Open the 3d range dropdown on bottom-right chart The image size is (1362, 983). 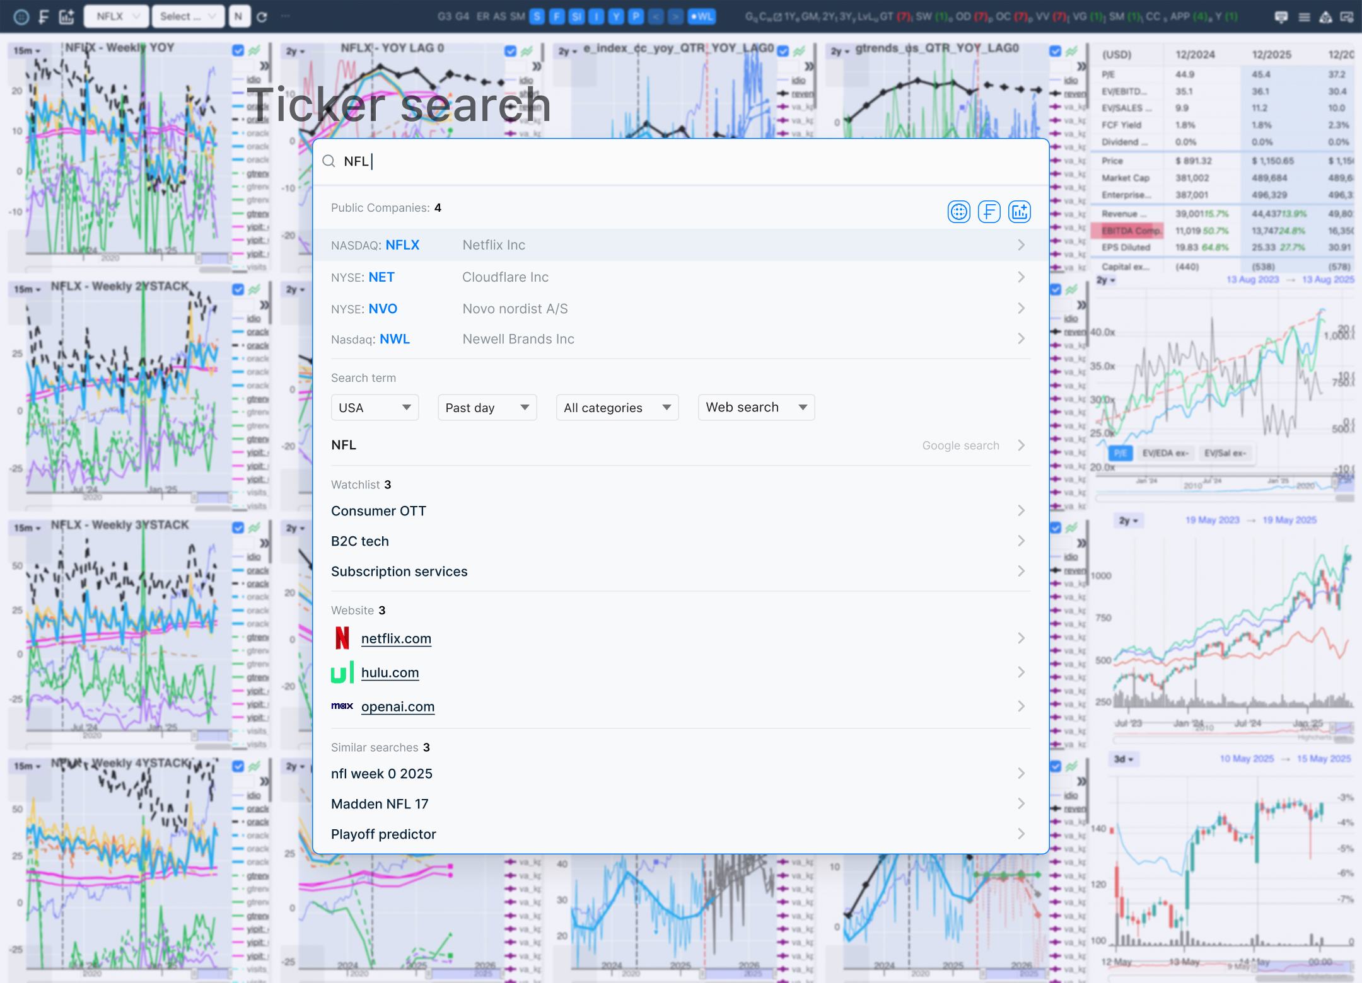(x=1123, y=759)
